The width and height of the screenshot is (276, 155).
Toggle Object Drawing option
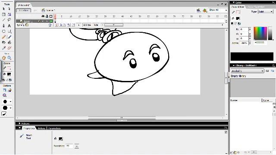click(4, 90)
